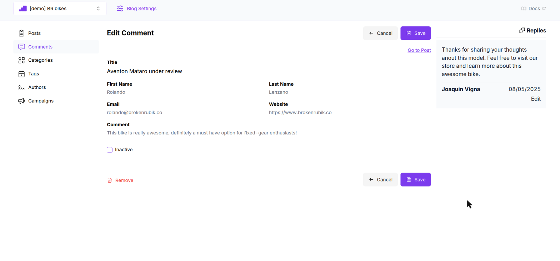Click the Comments speech bubble icon

tap(21, 47)
